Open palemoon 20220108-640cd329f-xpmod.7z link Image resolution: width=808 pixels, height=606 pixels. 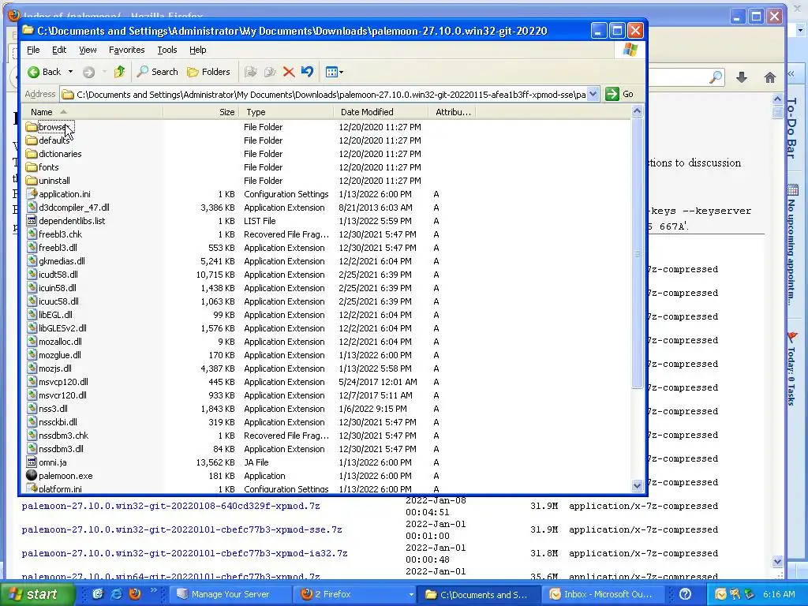click(x=170, y=506)
